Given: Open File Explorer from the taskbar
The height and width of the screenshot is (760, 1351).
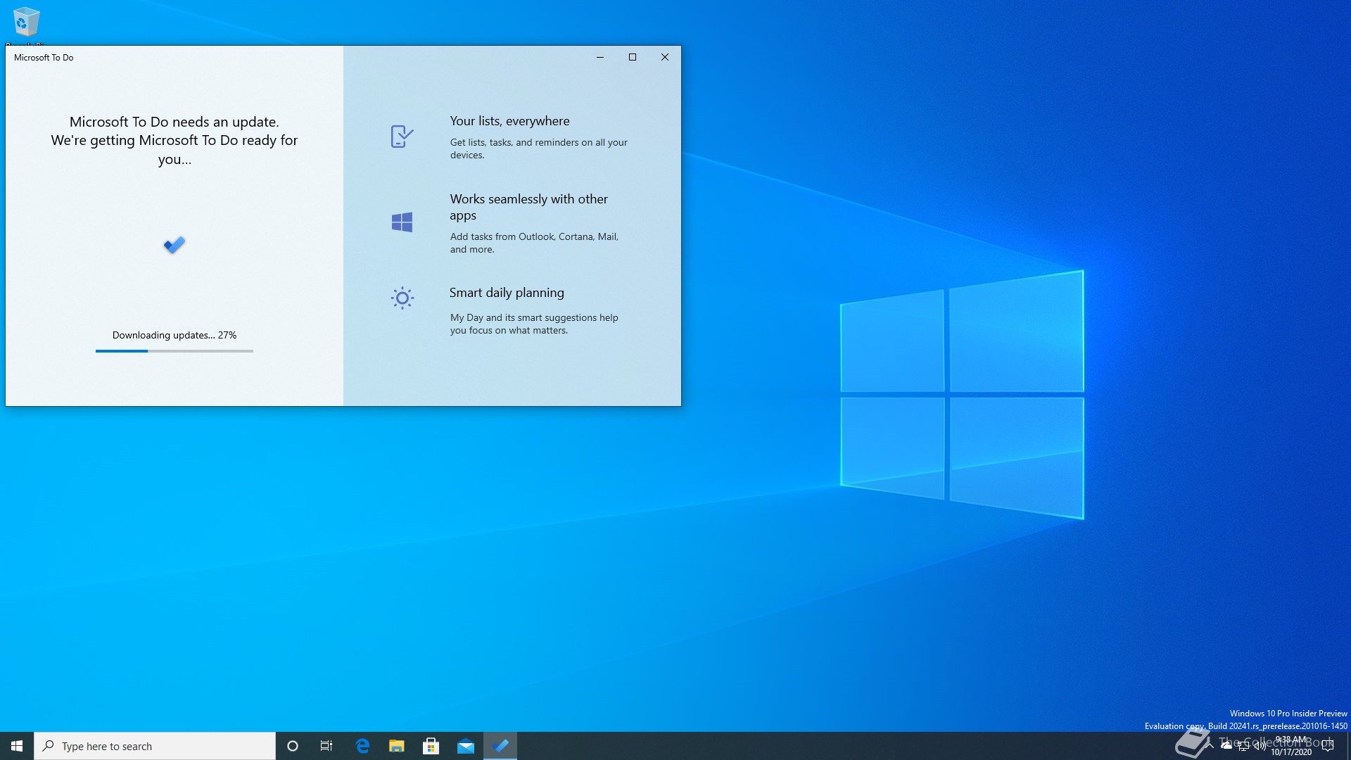Looking at the screenshot, I should (397, 746).
